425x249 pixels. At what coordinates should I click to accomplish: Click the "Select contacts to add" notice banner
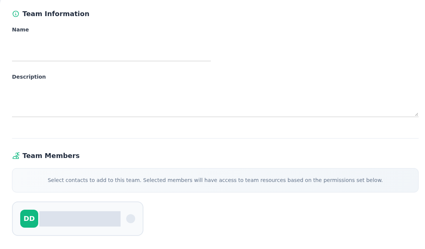(x=215, y=180)
